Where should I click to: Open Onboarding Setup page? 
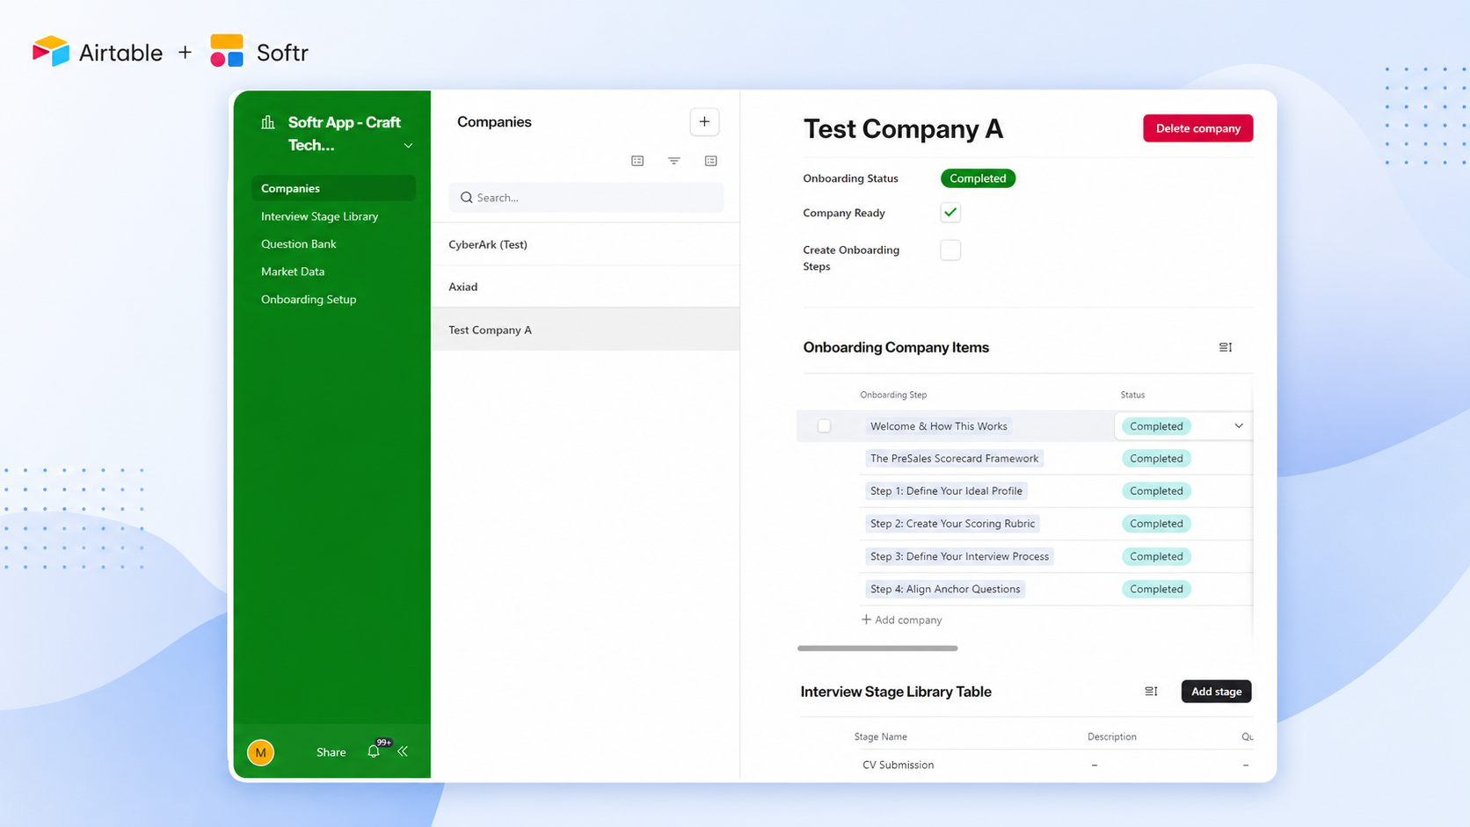pyautogui.click(x=309, y=299)
